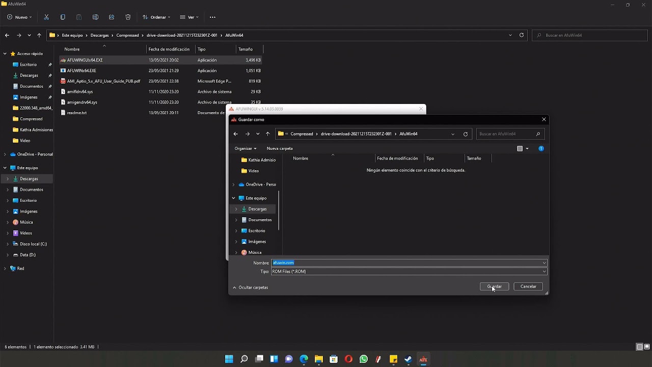Open the Ver view dropdown
The height and width of the screenshot is (367, 652).
coord(189,17)
